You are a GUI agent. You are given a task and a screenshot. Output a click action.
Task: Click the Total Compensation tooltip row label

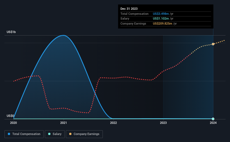coord(134,14)
